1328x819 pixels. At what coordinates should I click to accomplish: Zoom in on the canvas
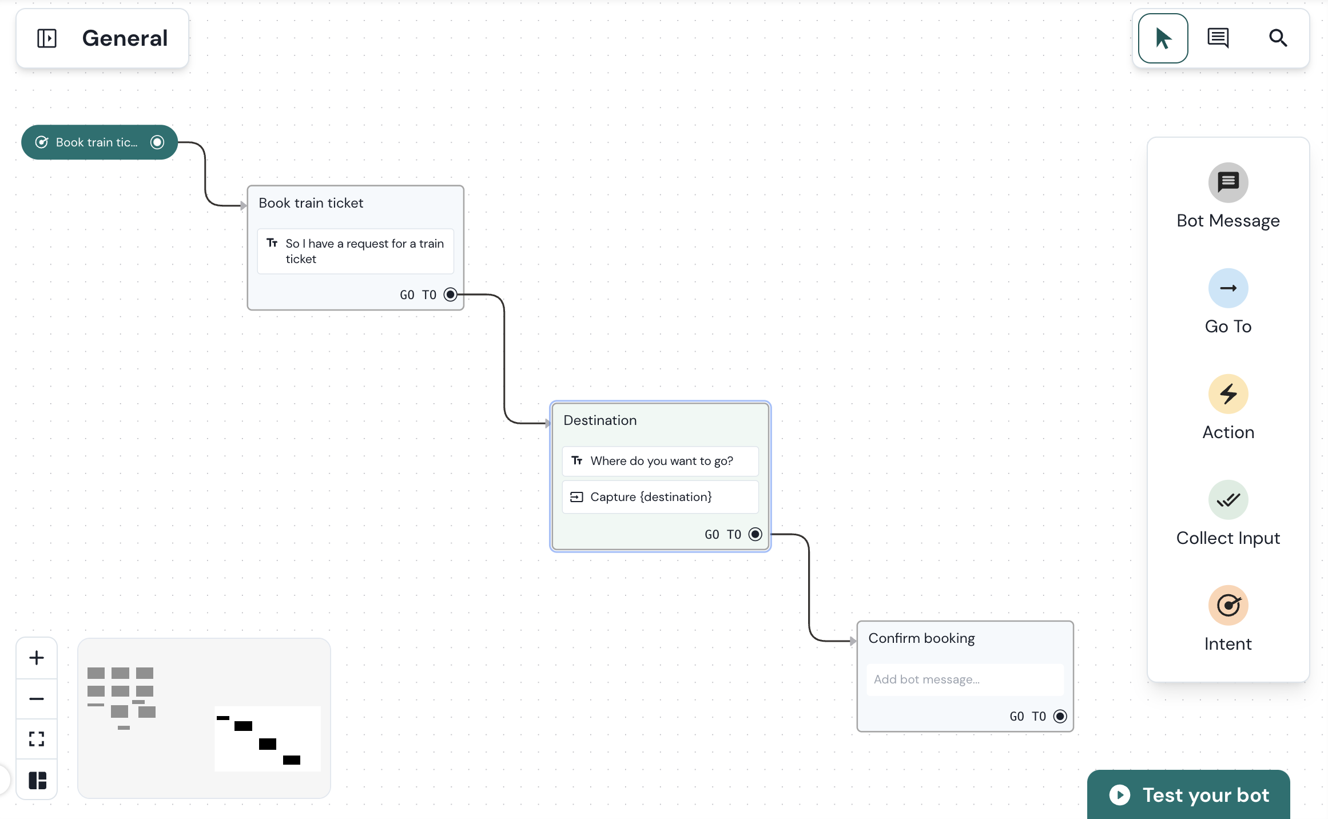[37, 658]
